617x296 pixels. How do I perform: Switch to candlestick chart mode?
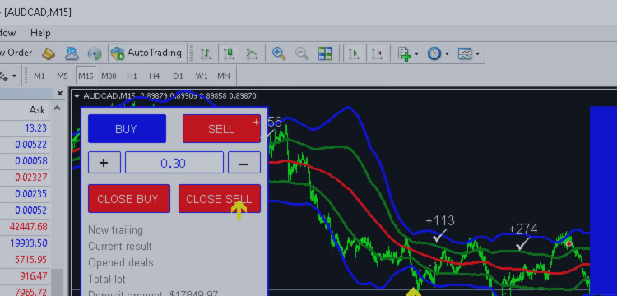pos(229,53)
